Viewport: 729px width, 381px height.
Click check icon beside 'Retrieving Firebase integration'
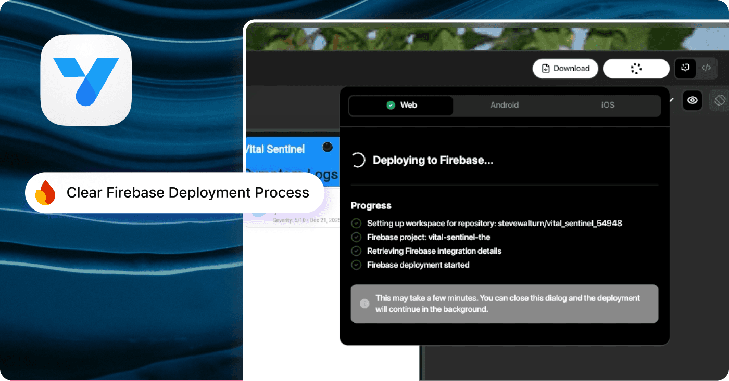(x=356, y=251)
